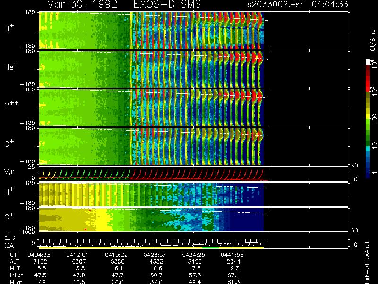Click MLT value "5.5"
The image size is (378, 284).
(42, 268)
